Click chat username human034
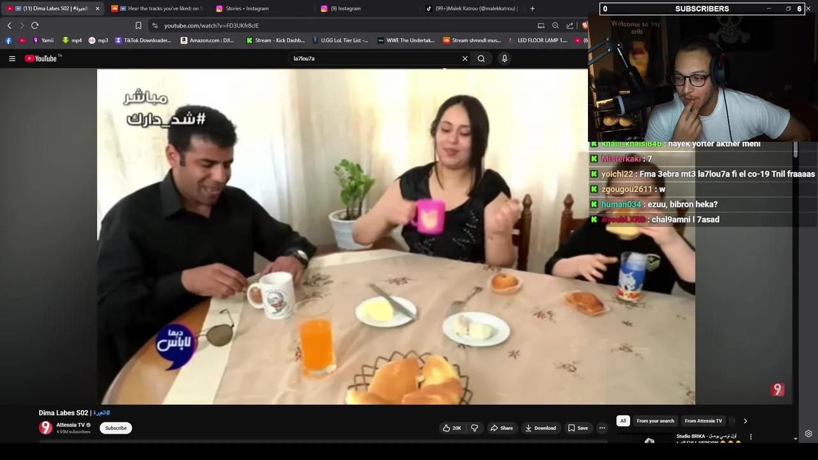This screenshot has width=818, height=460. pyautogui.click(x=621, y=204)
